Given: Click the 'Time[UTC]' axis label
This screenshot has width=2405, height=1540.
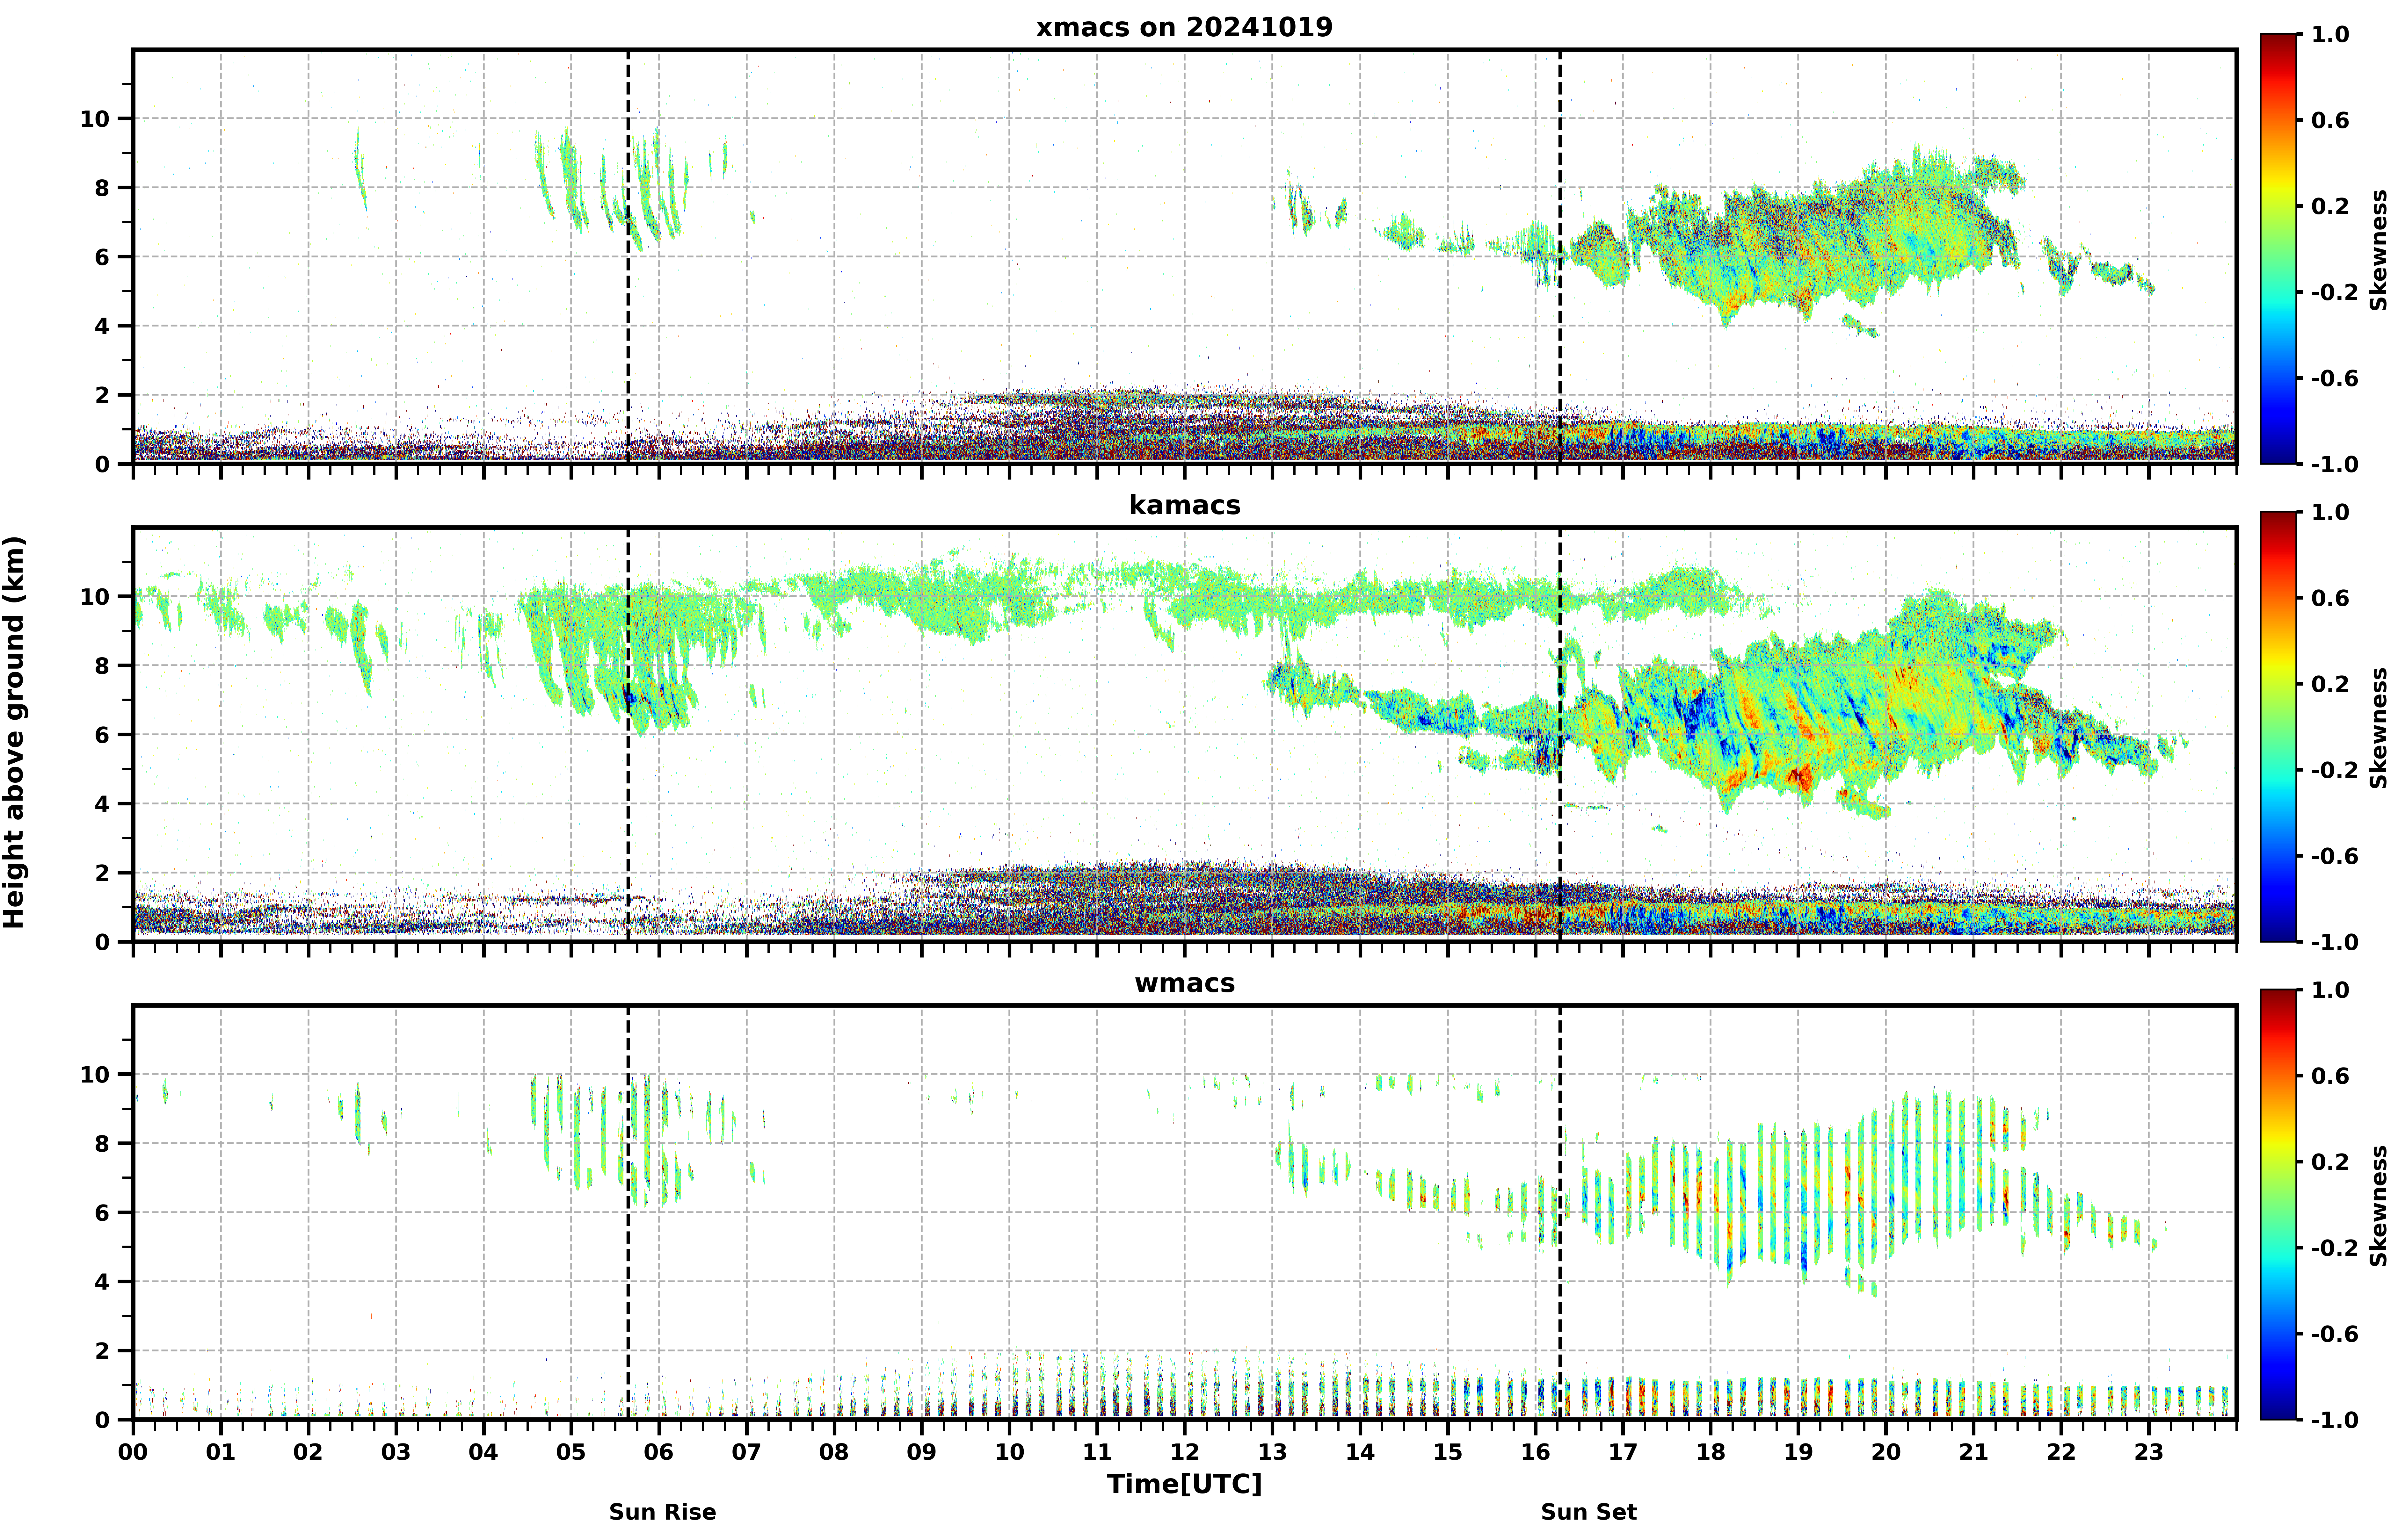Looking at the screenshot, I should pos(1184,1484).
